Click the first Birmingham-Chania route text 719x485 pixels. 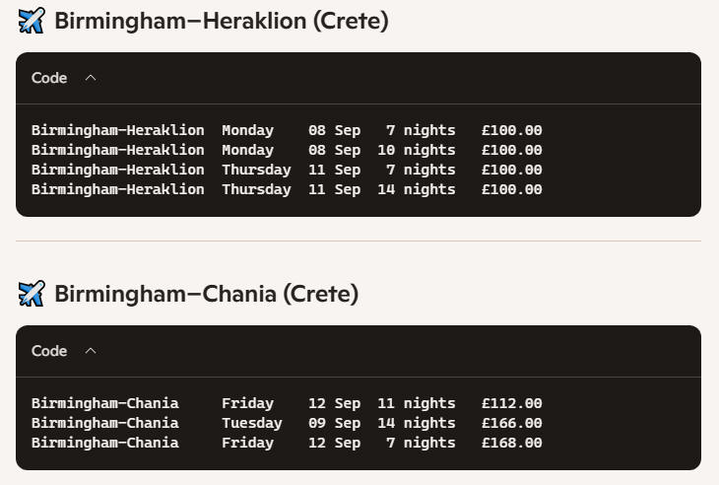point(105,403)
